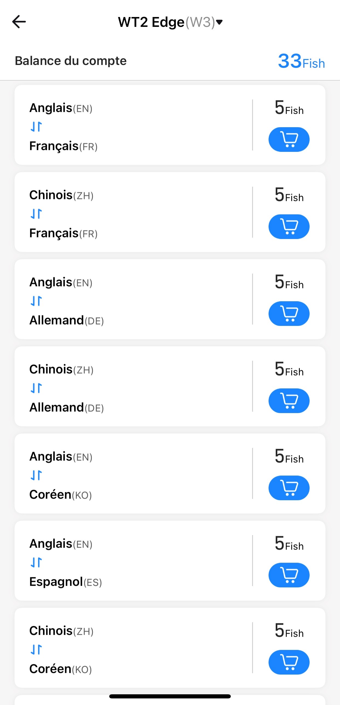Tap the back arrow icon
The width and height of the screenshot is (340, 705).
pyautogui.click(x=19, y=22)
